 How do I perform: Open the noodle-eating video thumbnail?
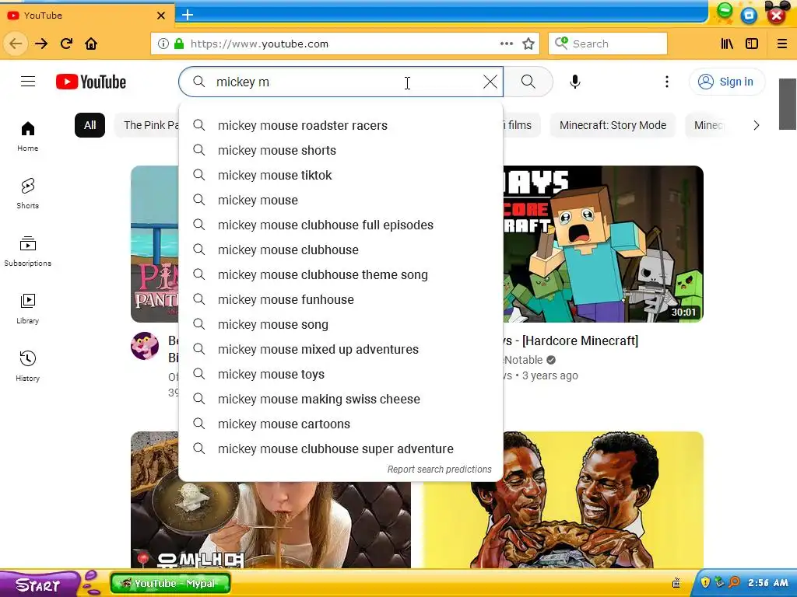pos(270,525)
